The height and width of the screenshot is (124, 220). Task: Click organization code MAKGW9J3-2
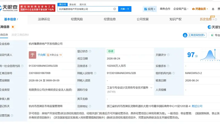tap(194, 73)
